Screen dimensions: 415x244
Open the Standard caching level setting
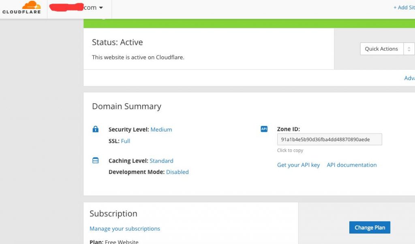[x=161, y=161]
